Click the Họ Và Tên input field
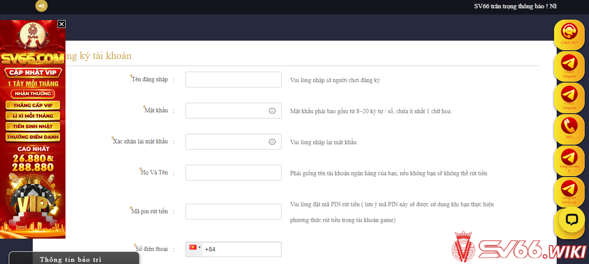 point(234,173)
